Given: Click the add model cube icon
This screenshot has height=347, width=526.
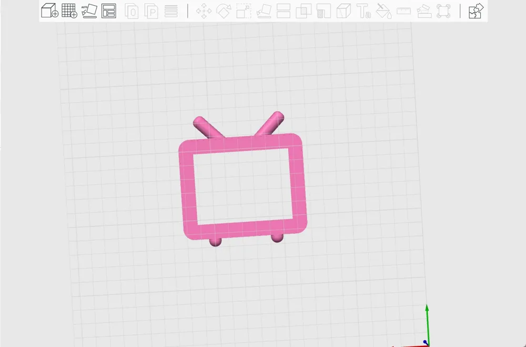Looking at the screenshot, I should pos(49,11).
